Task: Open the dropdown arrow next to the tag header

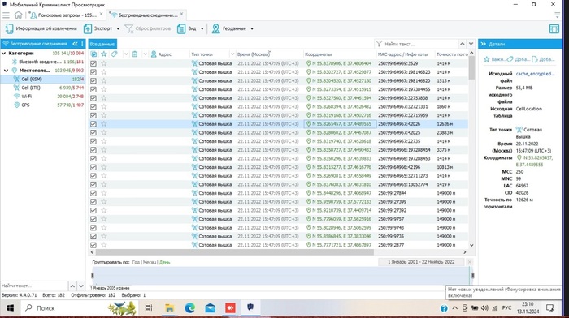Action: (126, 54)
